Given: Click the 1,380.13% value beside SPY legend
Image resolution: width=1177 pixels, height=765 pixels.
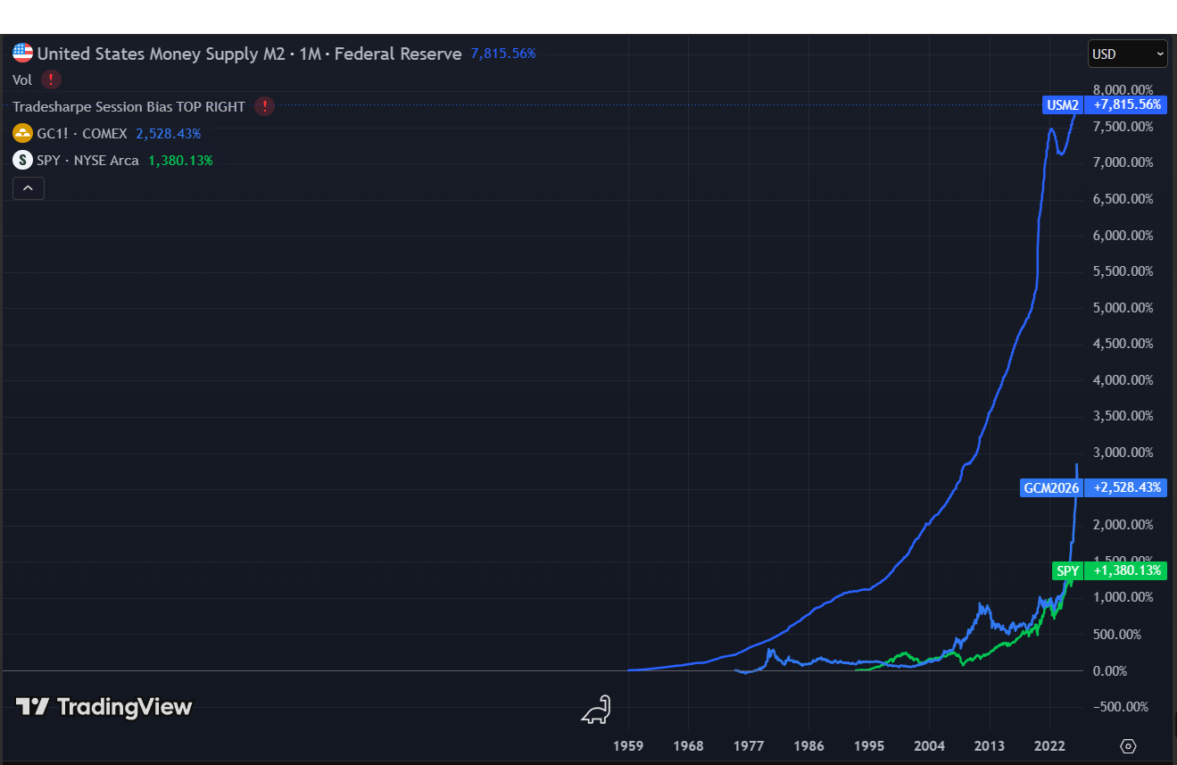Looking at the screenshot, I should (180, 160).
